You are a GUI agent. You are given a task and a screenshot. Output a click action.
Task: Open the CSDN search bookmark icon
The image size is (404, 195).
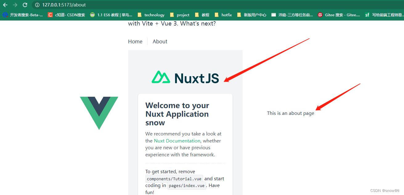pos(50,14)
